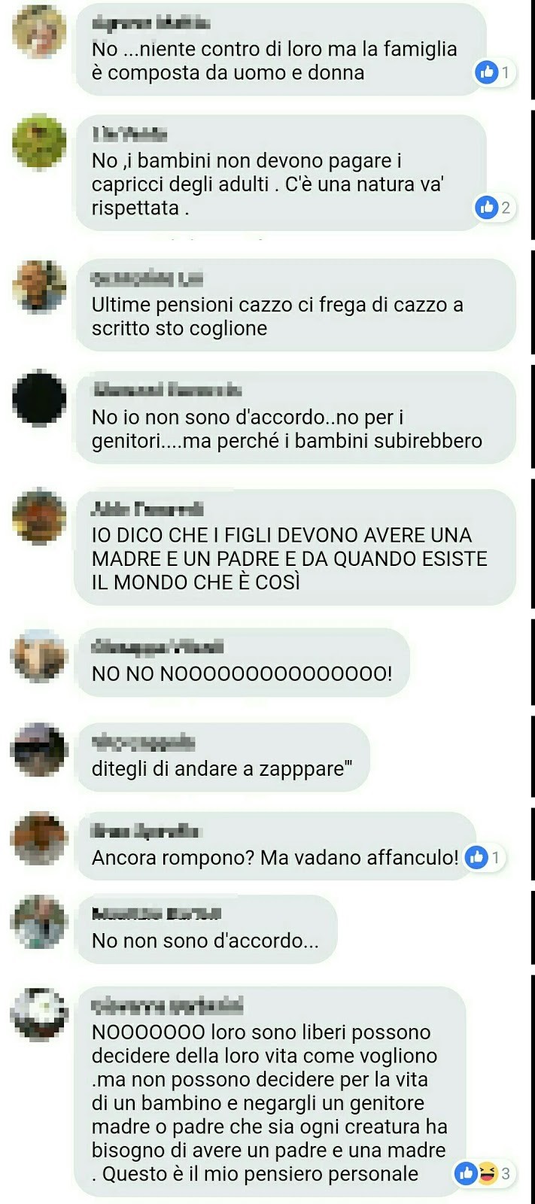The image size is (535, 1204).
Task: Open avatar beside 'i bambini non devono pagare' comment
Action: coord(39,141)
